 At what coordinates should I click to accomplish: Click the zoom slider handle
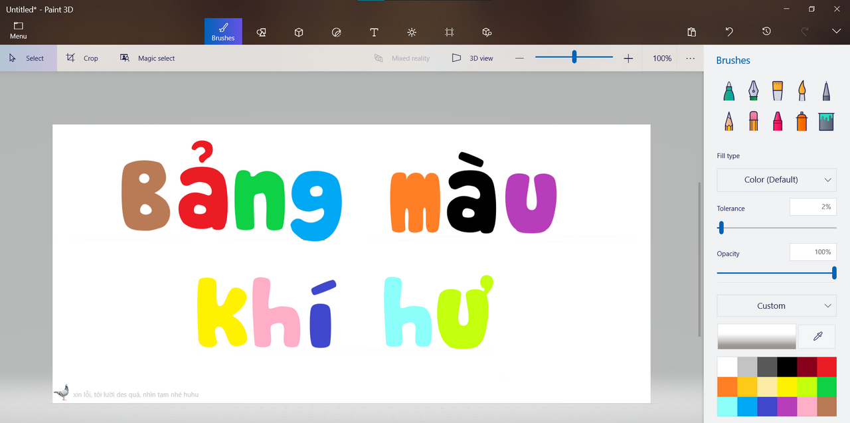574,57
